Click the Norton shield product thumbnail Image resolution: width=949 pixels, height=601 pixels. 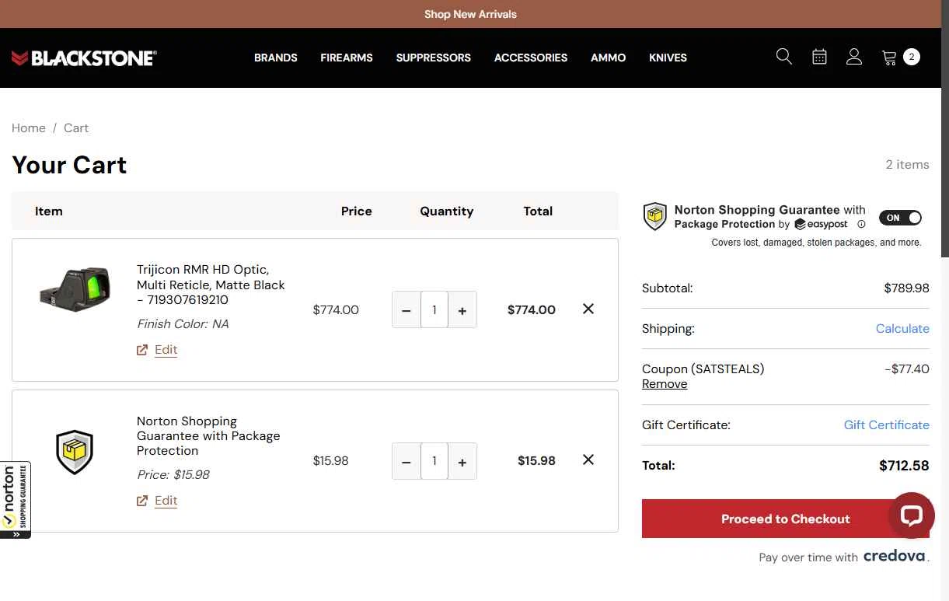[75, 452]
